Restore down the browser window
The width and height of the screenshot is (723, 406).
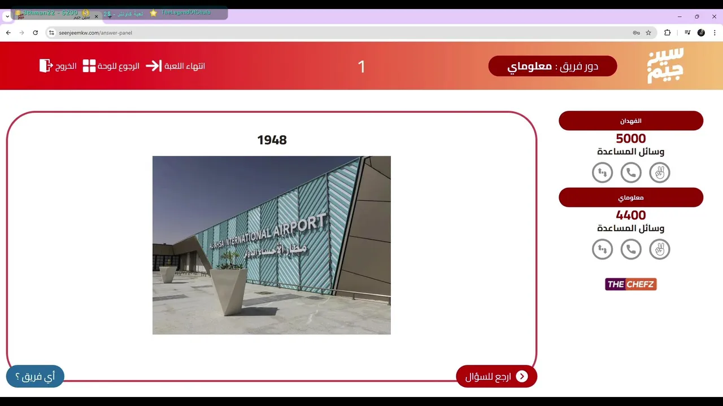point(697,16)
